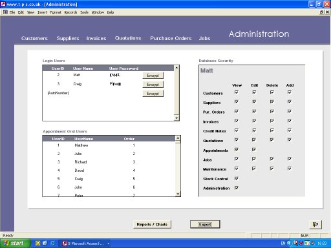This screenshot has width=331, height=248.
Task: Open the Window menu
Action: point(98,12)
